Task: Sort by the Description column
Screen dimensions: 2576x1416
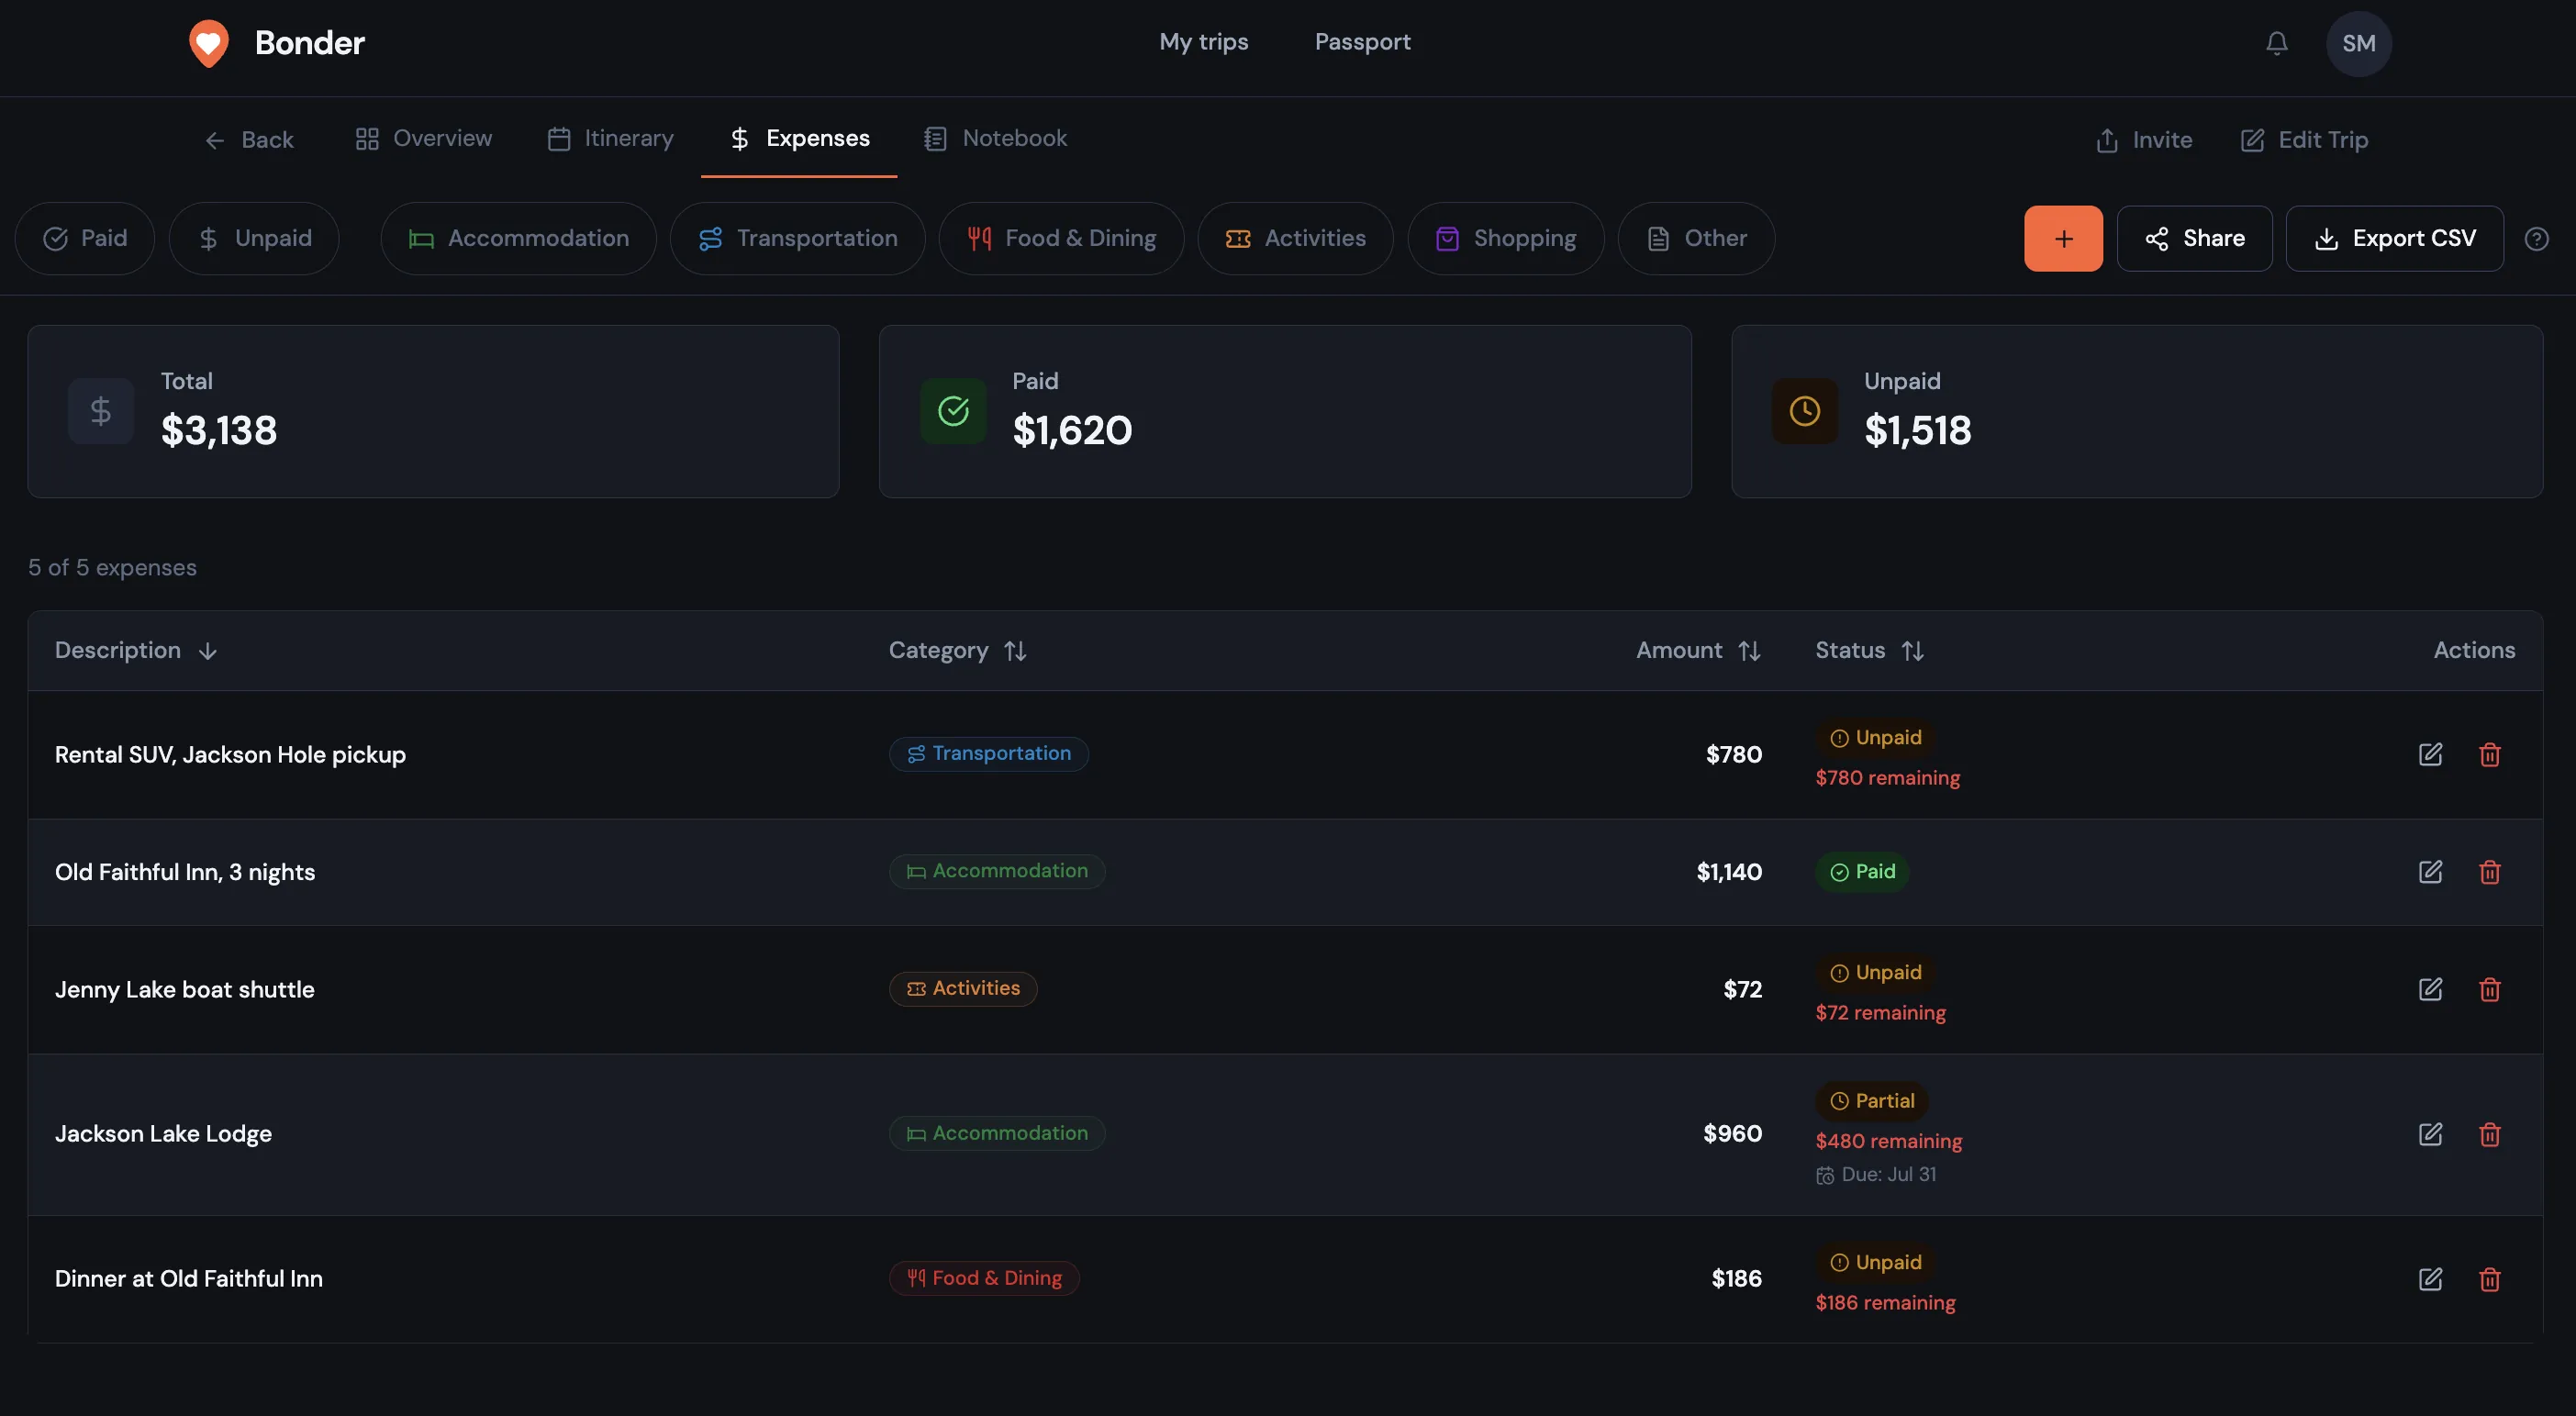Action: click(136, 650)
